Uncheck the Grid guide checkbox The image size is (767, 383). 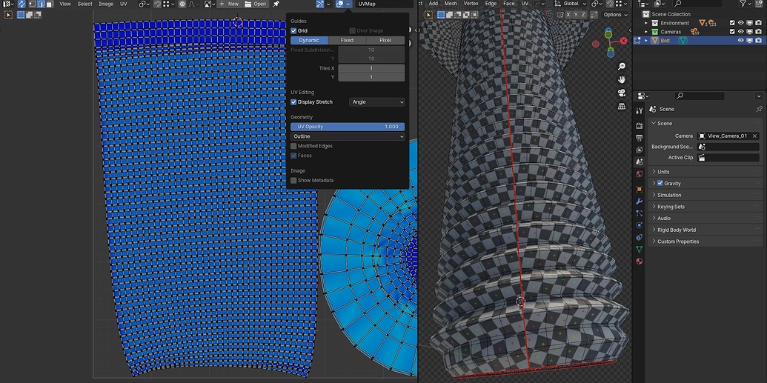tap(293, 31)
